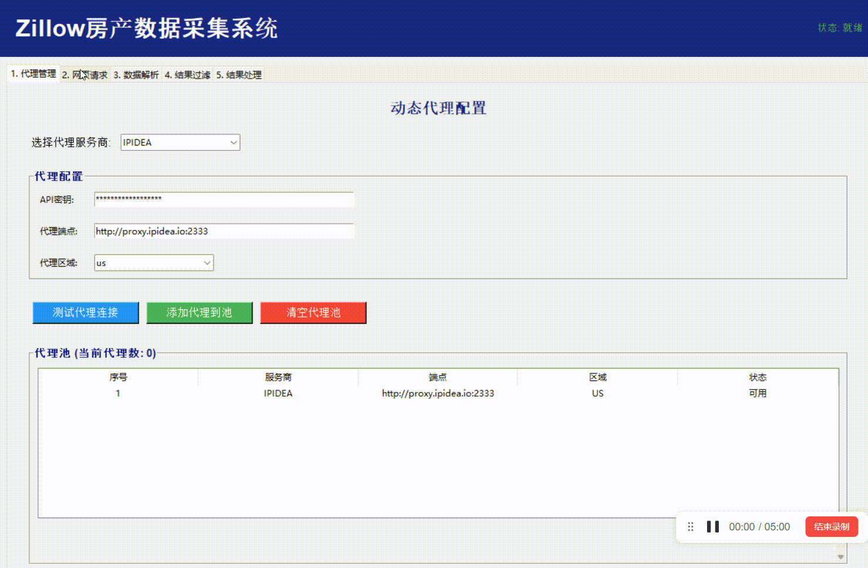Image resolution: width=868 pixels, height=568 pixels.
Task: Click the 端点 column header
Action: click(438, 377)
